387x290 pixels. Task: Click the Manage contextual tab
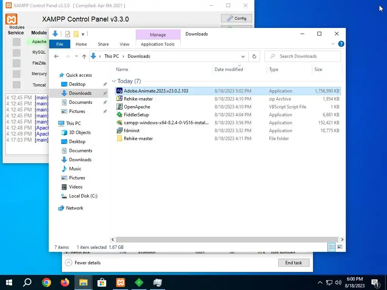158,35
